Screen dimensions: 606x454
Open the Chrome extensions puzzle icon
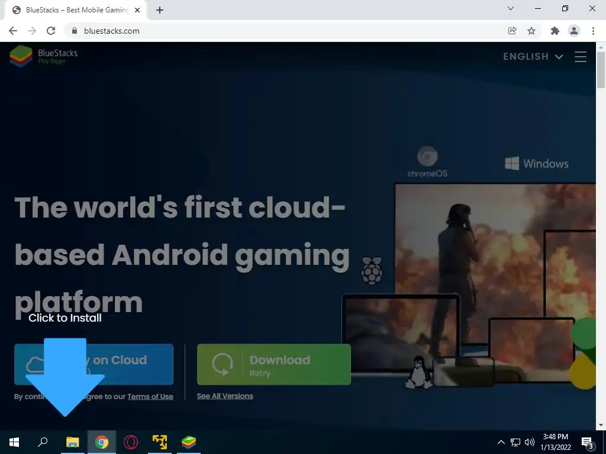tap(555, 31)
